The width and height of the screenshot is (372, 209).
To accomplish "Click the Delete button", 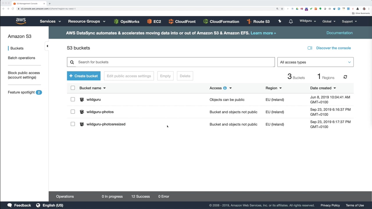I will [x=185, y=76].
